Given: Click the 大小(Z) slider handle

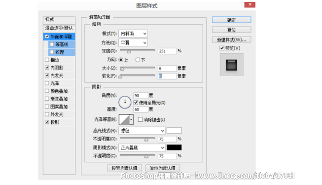Looking at the screenshot, I should (122, 69).
